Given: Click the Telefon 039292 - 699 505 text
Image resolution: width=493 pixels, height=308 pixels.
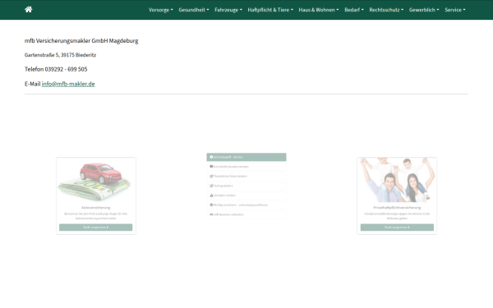Looking at the screenshot, I should 56,69.
